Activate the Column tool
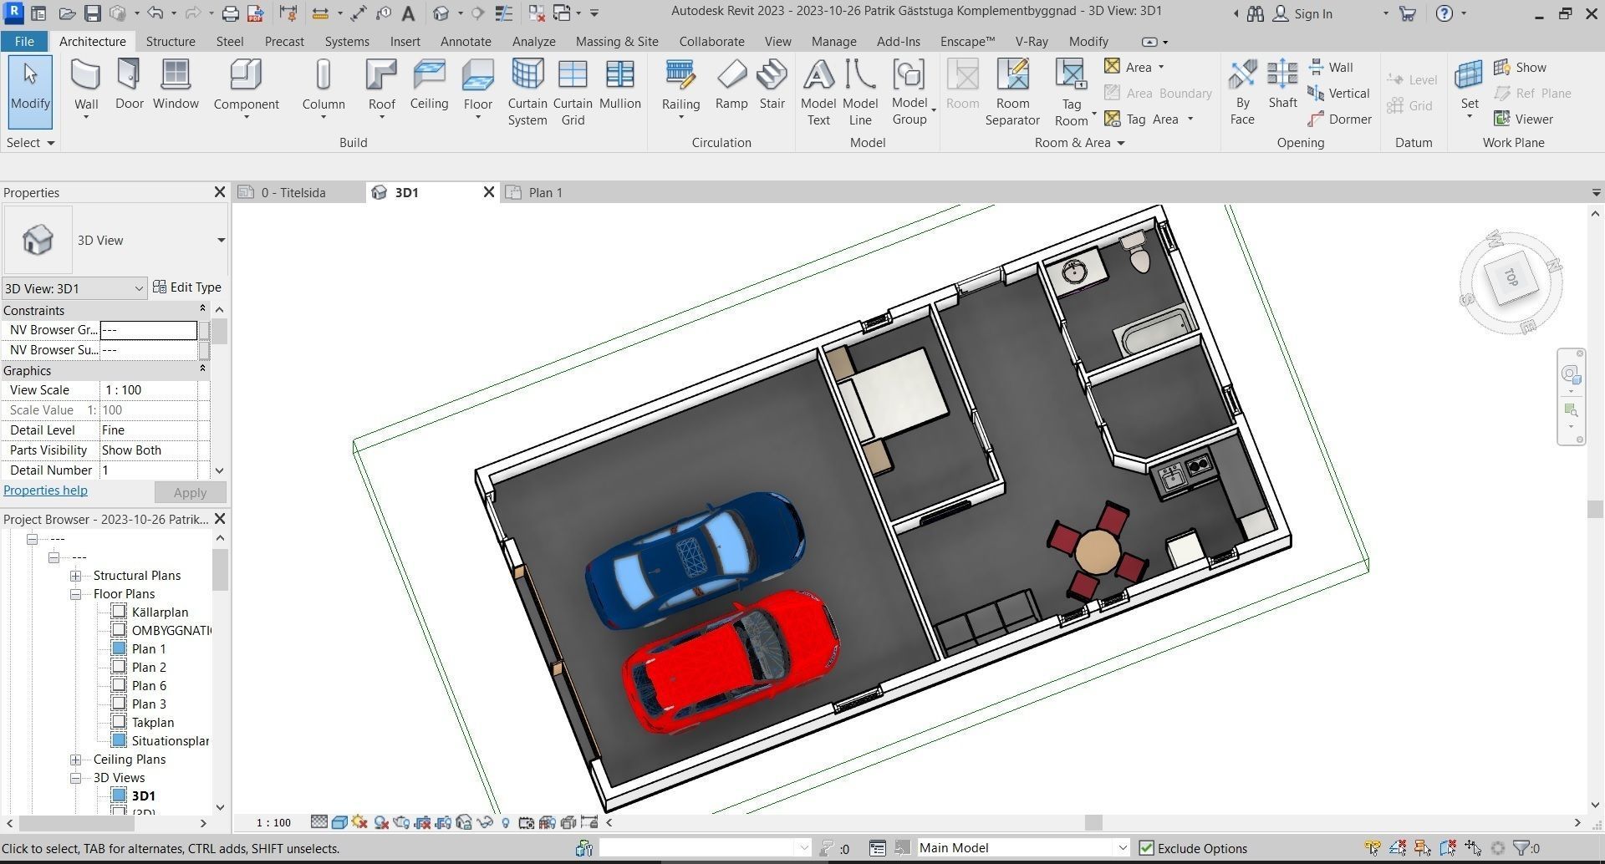The image size is (1605, 864). pos(324,89)
